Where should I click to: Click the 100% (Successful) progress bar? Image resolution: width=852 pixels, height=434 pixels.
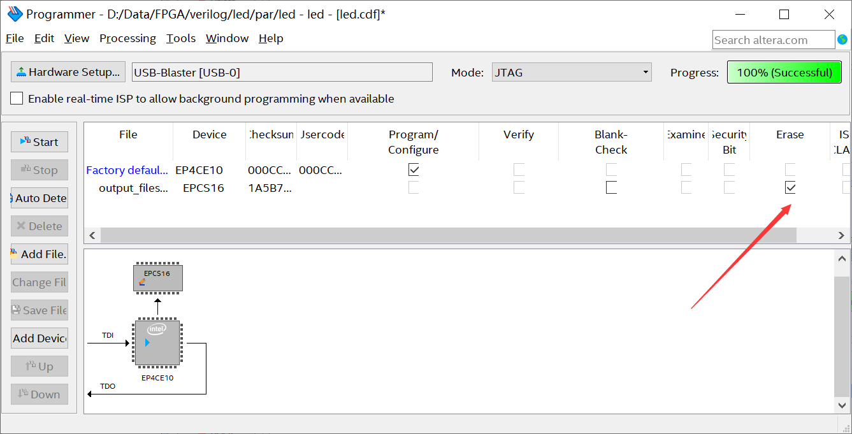tap(784, 72)
